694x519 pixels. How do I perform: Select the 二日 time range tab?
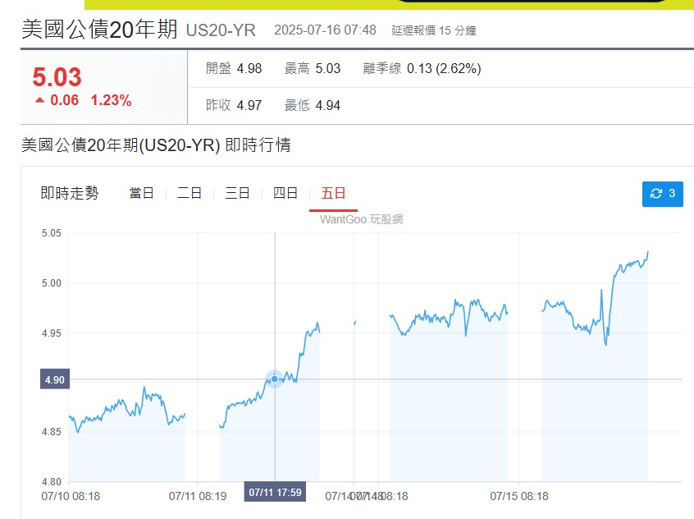[x=189, y=194]
